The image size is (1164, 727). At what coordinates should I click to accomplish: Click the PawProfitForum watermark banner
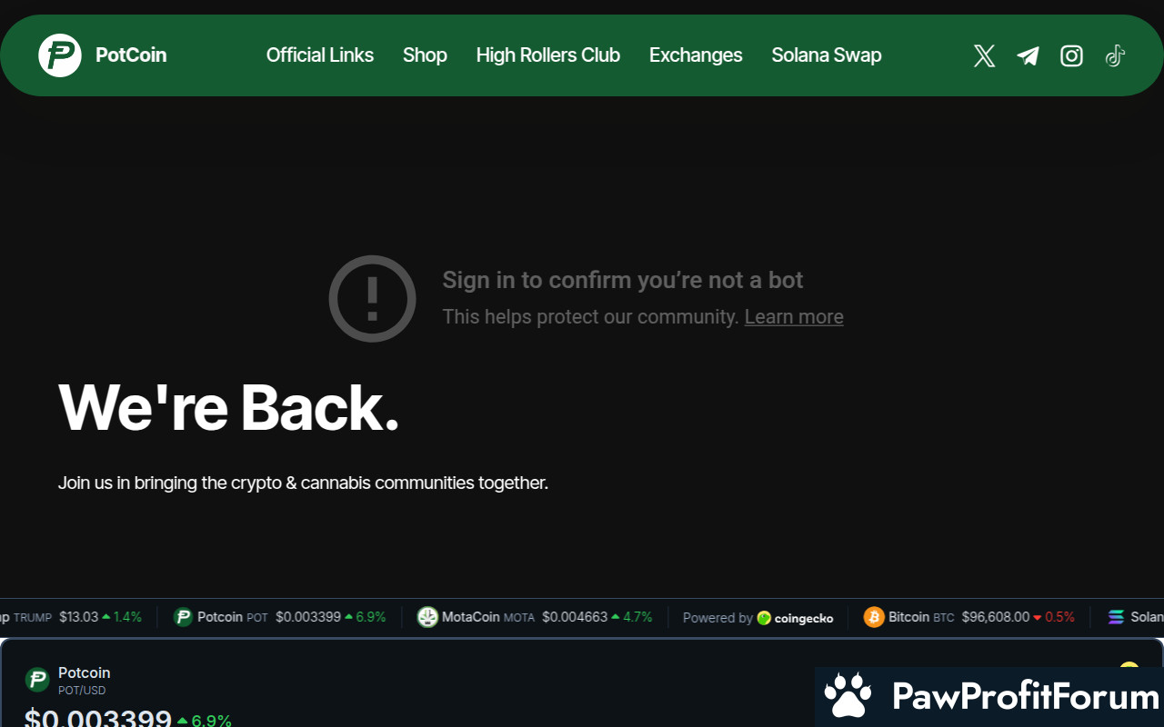pos(989,697)
